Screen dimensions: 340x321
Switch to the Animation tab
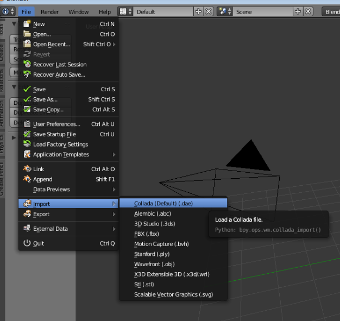pyautogui.click(x=2, y=113)
